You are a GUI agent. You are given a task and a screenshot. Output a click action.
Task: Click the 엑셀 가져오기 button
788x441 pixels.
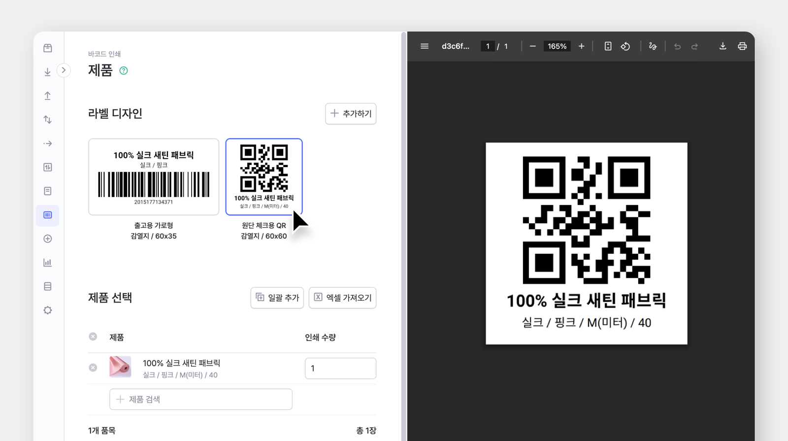[x=343, y=298]
